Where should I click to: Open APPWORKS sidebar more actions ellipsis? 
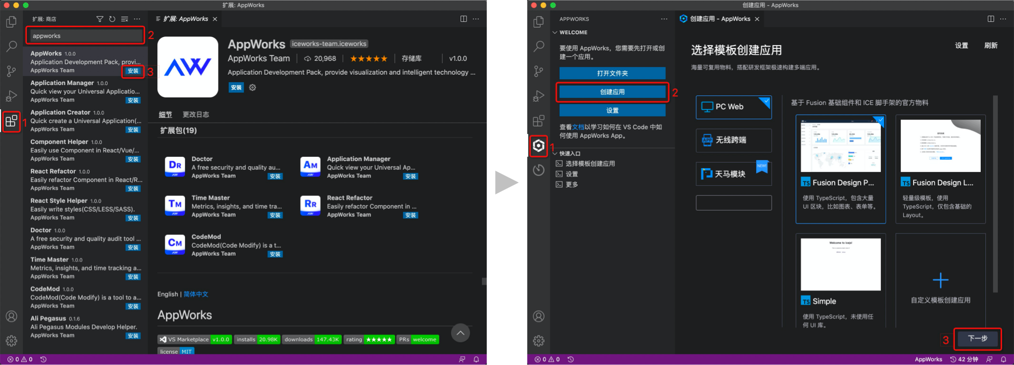664,19
